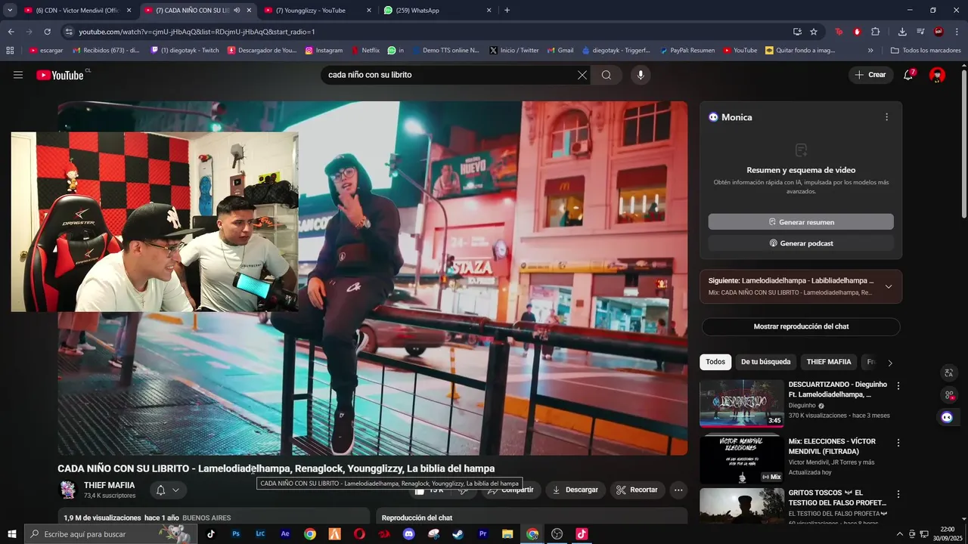Viewport: 968px width, 544px height.
Task: Switch to the CDN - Victor Mendivil tab
Action: pos(78,11)
